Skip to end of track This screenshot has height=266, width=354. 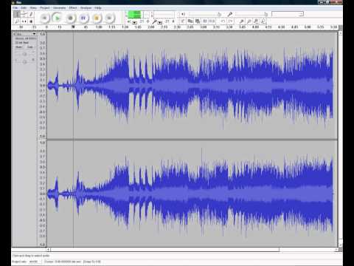pyautogui.click(x=109, y=18)
